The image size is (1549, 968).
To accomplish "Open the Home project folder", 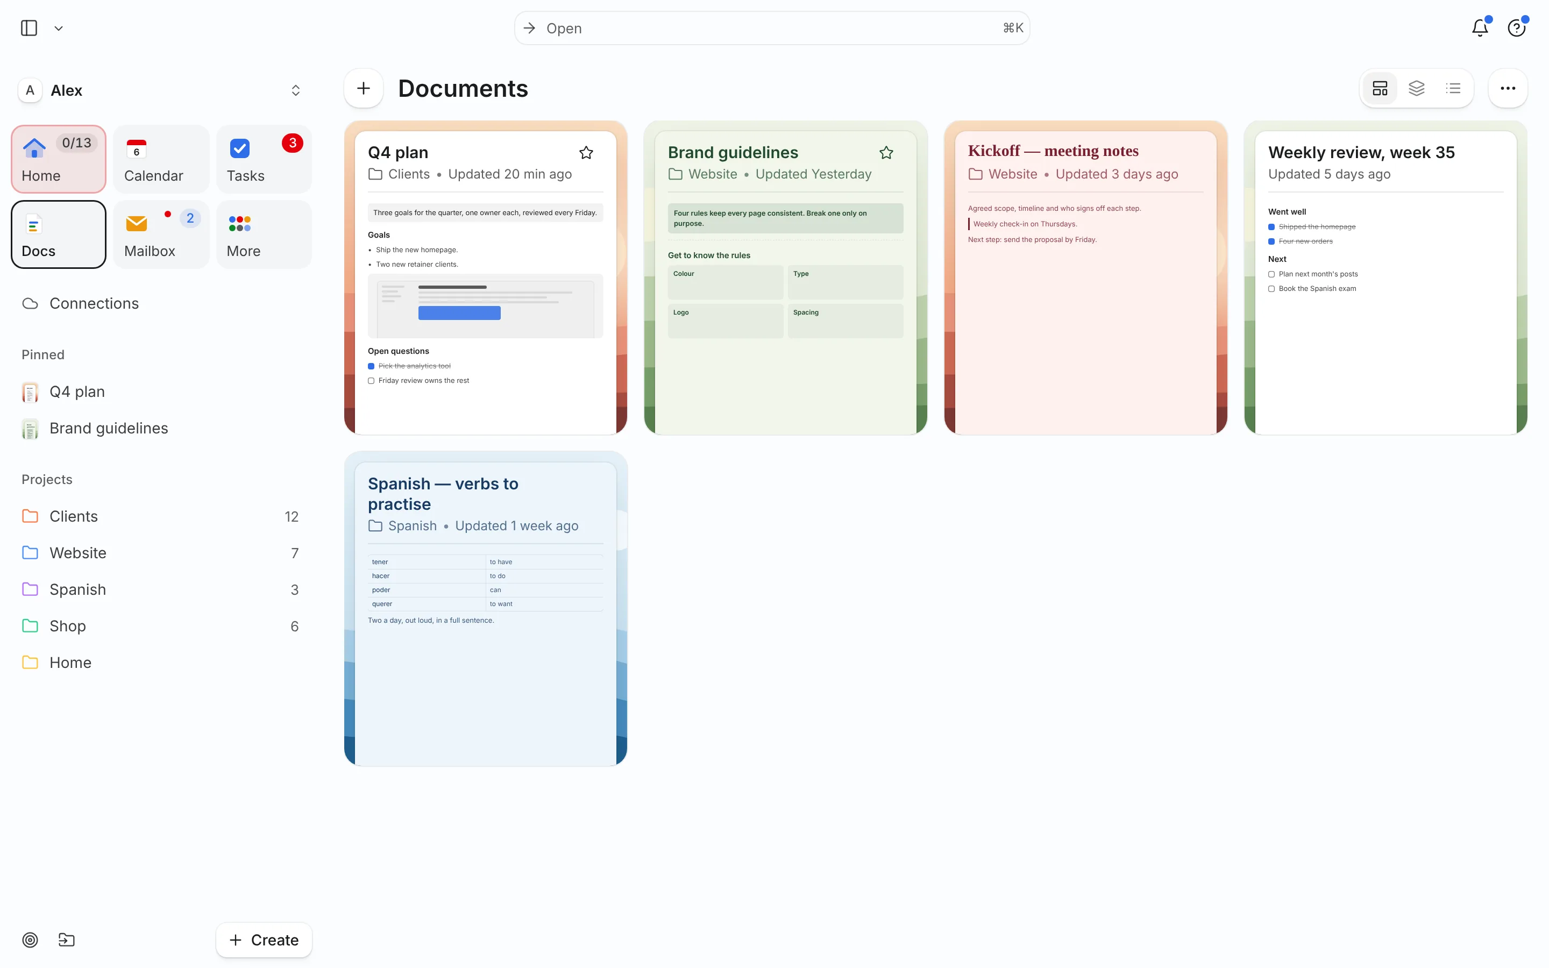I will [x=161, y=663].
